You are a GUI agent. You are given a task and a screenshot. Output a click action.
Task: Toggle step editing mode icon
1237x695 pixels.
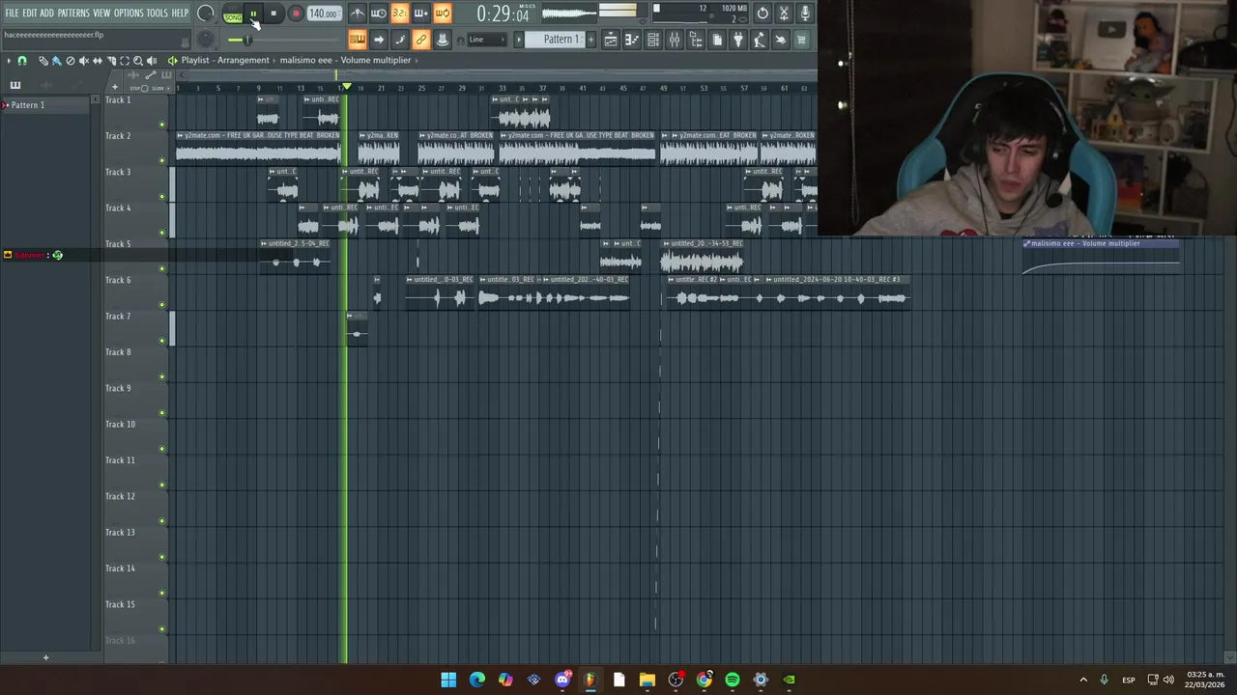click(400, 40)
